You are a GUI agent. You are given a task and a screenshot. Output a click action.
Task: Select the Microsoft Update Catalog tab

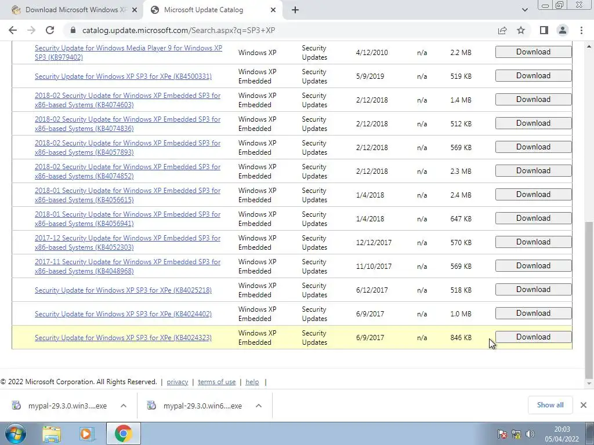pyautogui.click(x=213, y=10)
